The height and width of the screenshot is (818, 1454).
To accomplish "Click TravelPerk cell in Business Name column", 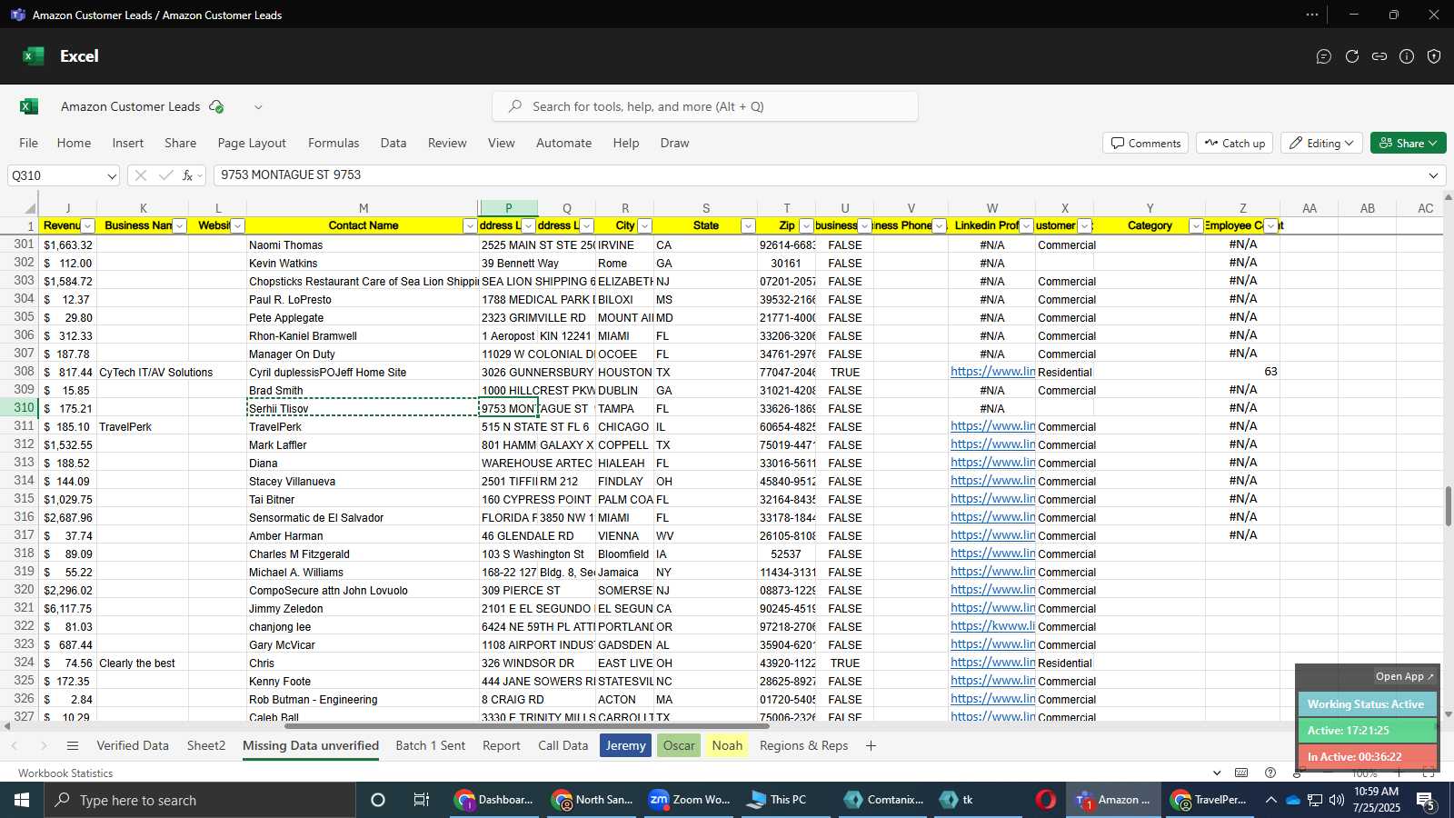I will (143, 426).
